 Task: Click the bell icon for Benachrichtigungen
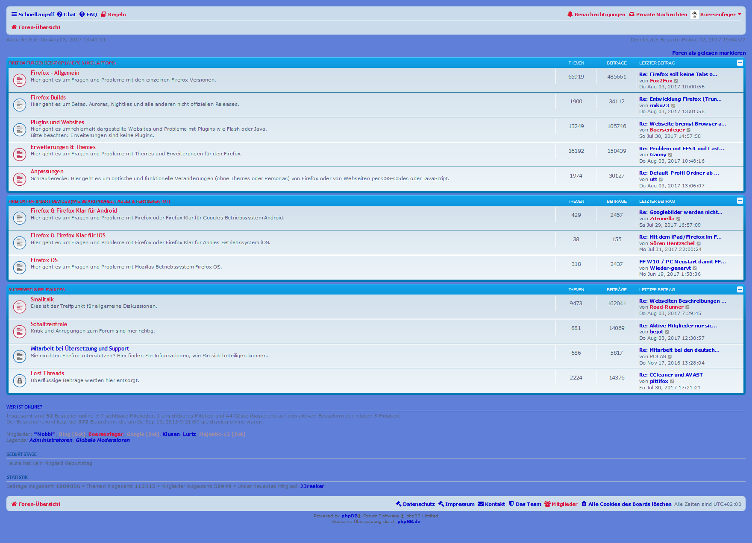570,15
